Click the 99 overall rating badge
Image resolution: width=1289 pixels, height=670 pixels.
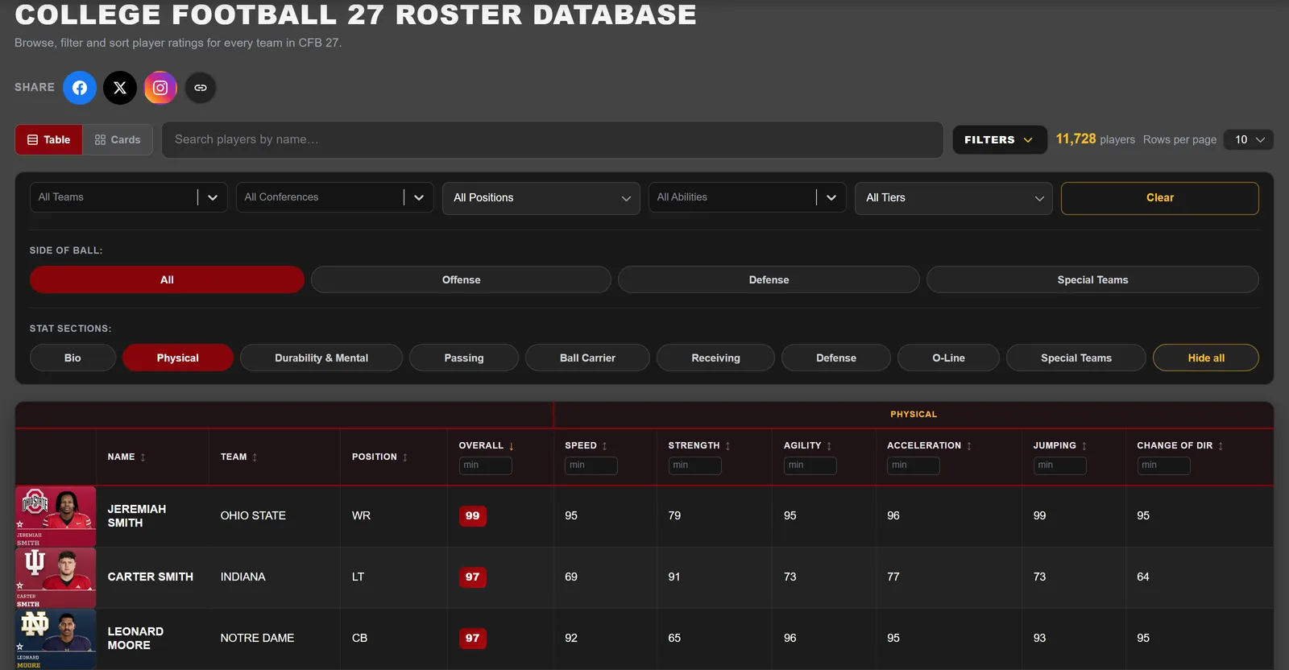coord(472,516)
